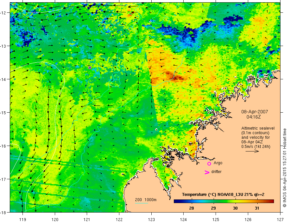Click the 'Argo' legend label
This screenshot has height=222, width=287.
tap(218, 163)
